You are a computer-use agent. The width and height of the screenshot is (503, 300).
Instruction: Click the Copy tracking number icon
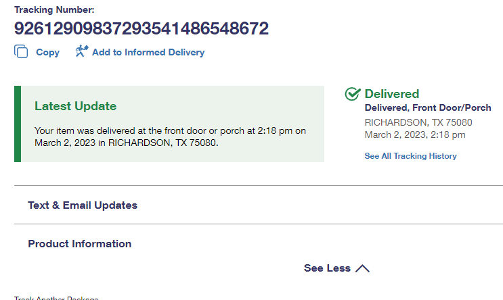point(21,52)
